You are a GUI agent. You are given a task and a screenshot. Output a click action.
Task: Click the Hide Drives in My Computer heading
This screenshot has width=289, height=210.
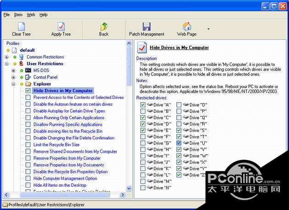179,48
